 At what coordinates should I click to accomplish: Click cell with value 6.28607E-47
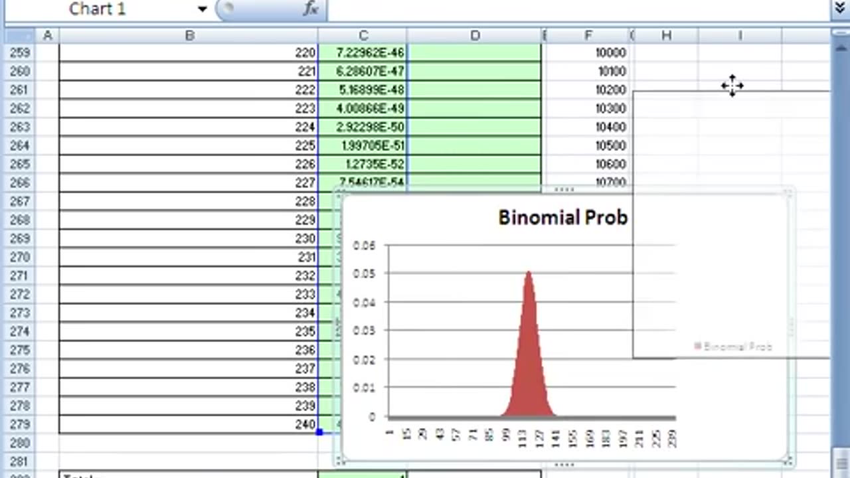coord(363,71)
